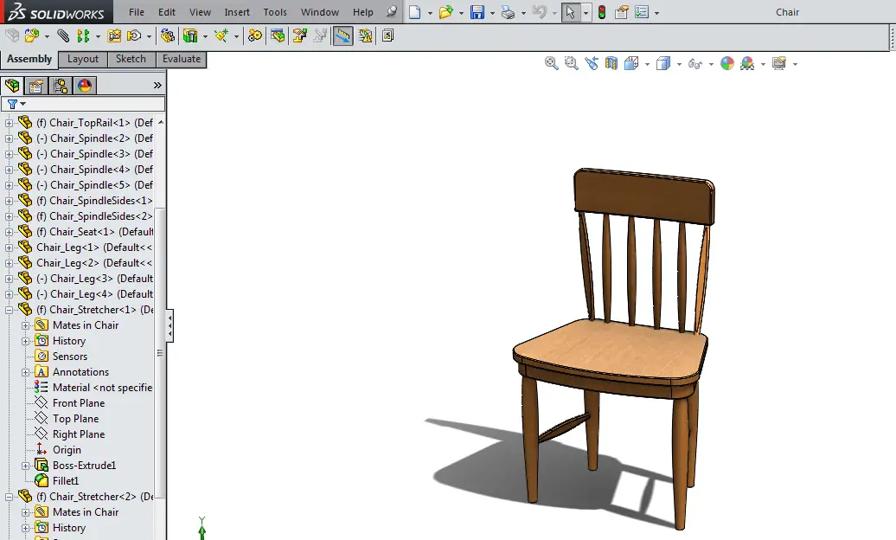Expand Boss-Extrude1 under Chair_Stretcher<1>
The width and height of the screenshot is (896, 540).
coord(25,466)
